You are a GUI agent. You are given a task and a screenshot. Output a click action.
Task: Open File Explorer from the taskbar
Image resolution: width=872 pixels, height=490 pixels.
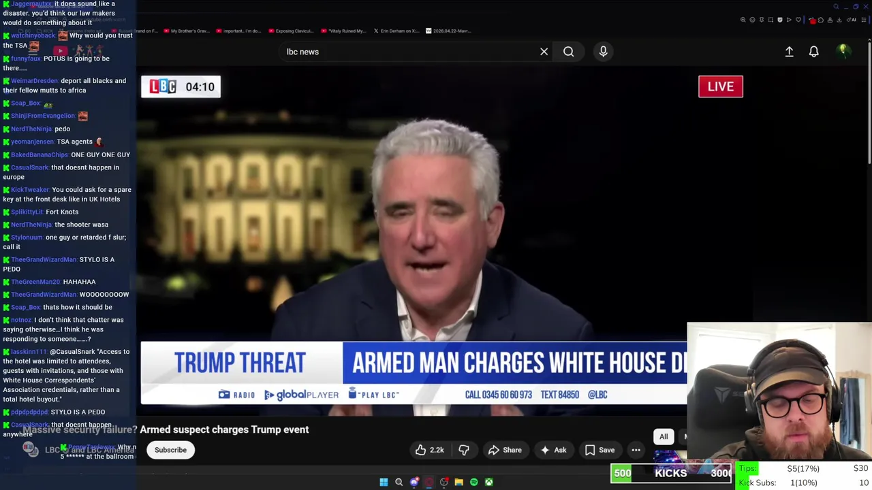458,482
